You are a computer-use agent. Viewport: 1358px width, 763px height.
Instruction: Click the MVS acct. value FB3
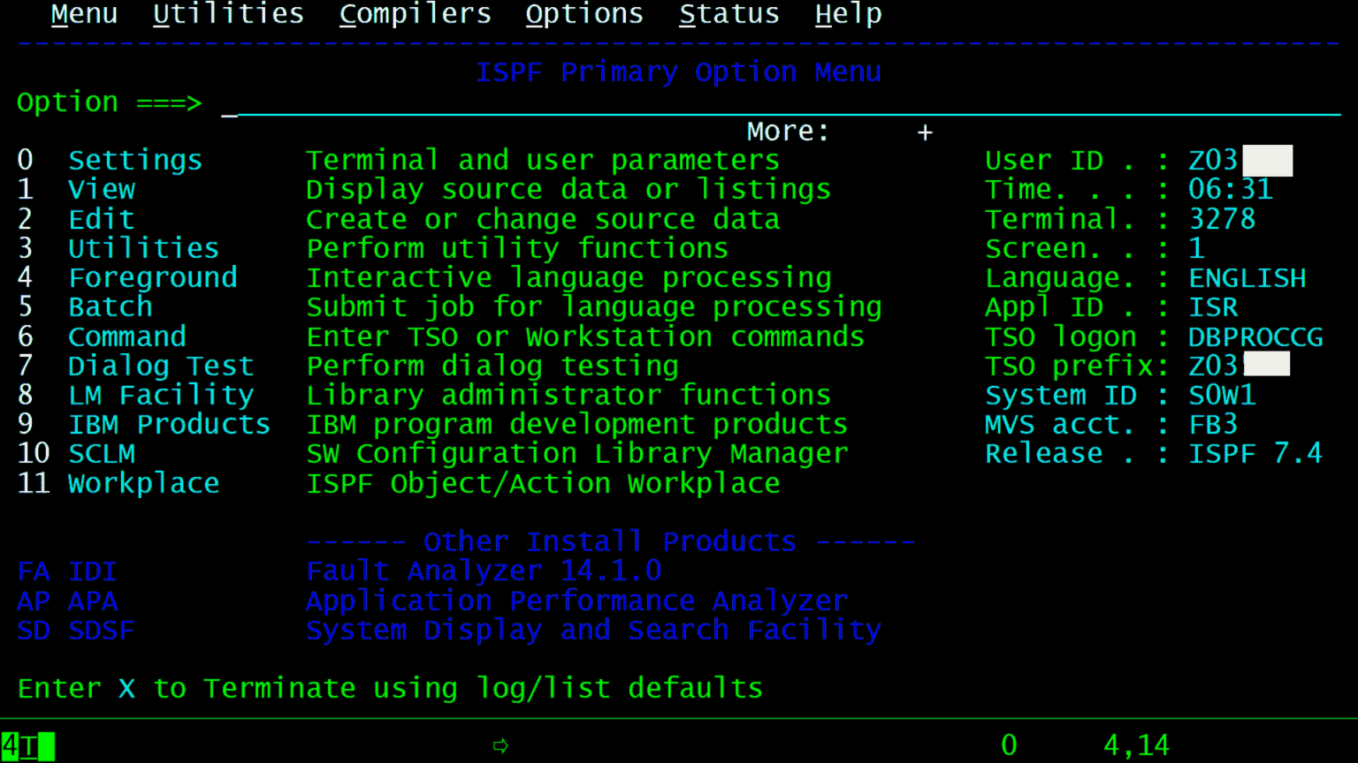click(x=1213, y=424)
